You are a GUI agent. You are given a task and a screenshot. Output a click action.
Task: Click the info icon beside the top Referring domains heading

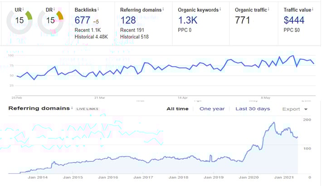pos(163,8)
